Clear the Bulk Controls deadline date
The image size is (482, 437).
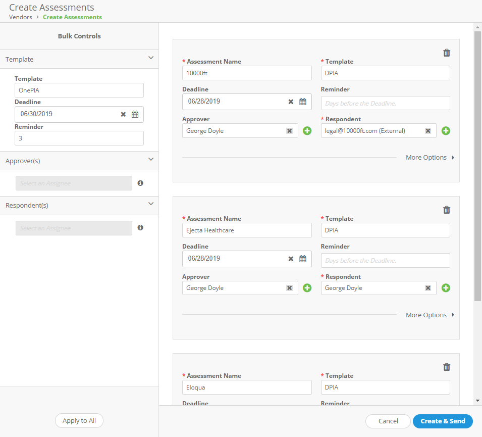pos(123,114)
